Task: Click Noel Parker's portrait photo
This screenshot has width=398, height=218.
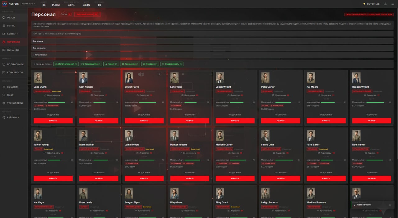Action: tap(356, 136)
